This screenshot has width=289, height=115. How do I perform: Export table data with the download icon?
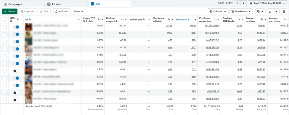point(270,11)
